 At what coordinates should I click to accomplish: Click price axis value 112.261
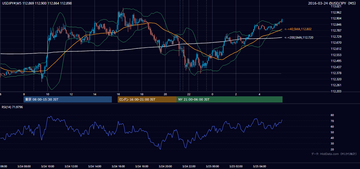(x=336, y=85)
